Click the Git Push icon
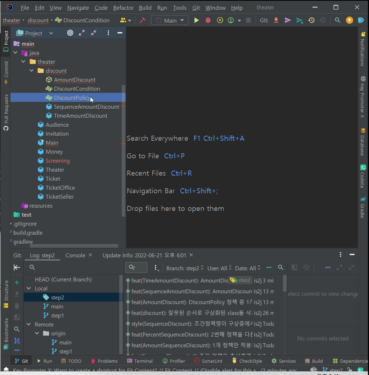Image resolution: width=369 pixels, height=375 pixels. [300, 20]
